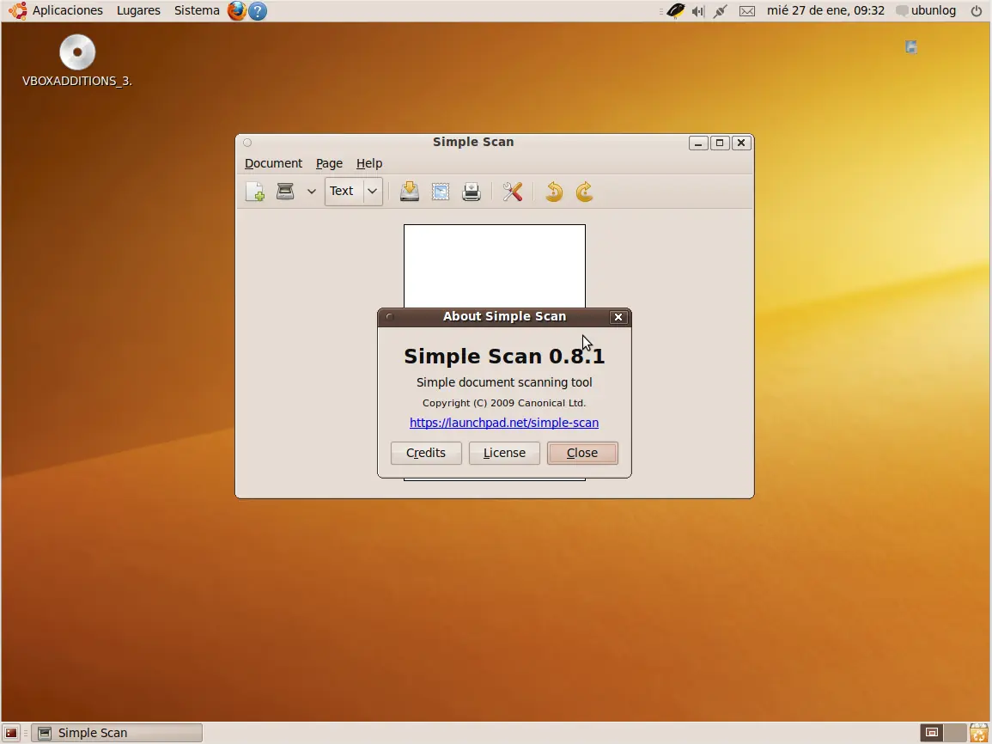Open the launchpad.net/simple-scan link
Image resolution: width=992 pixels, height=744 pixels.
coord(504,423)
